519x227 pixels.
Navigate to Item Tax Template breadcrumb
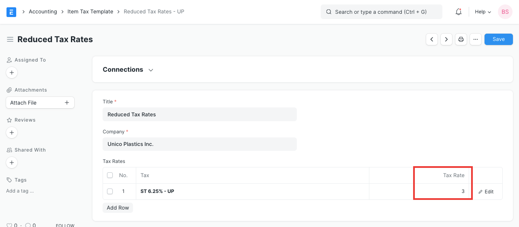point(90,12)
